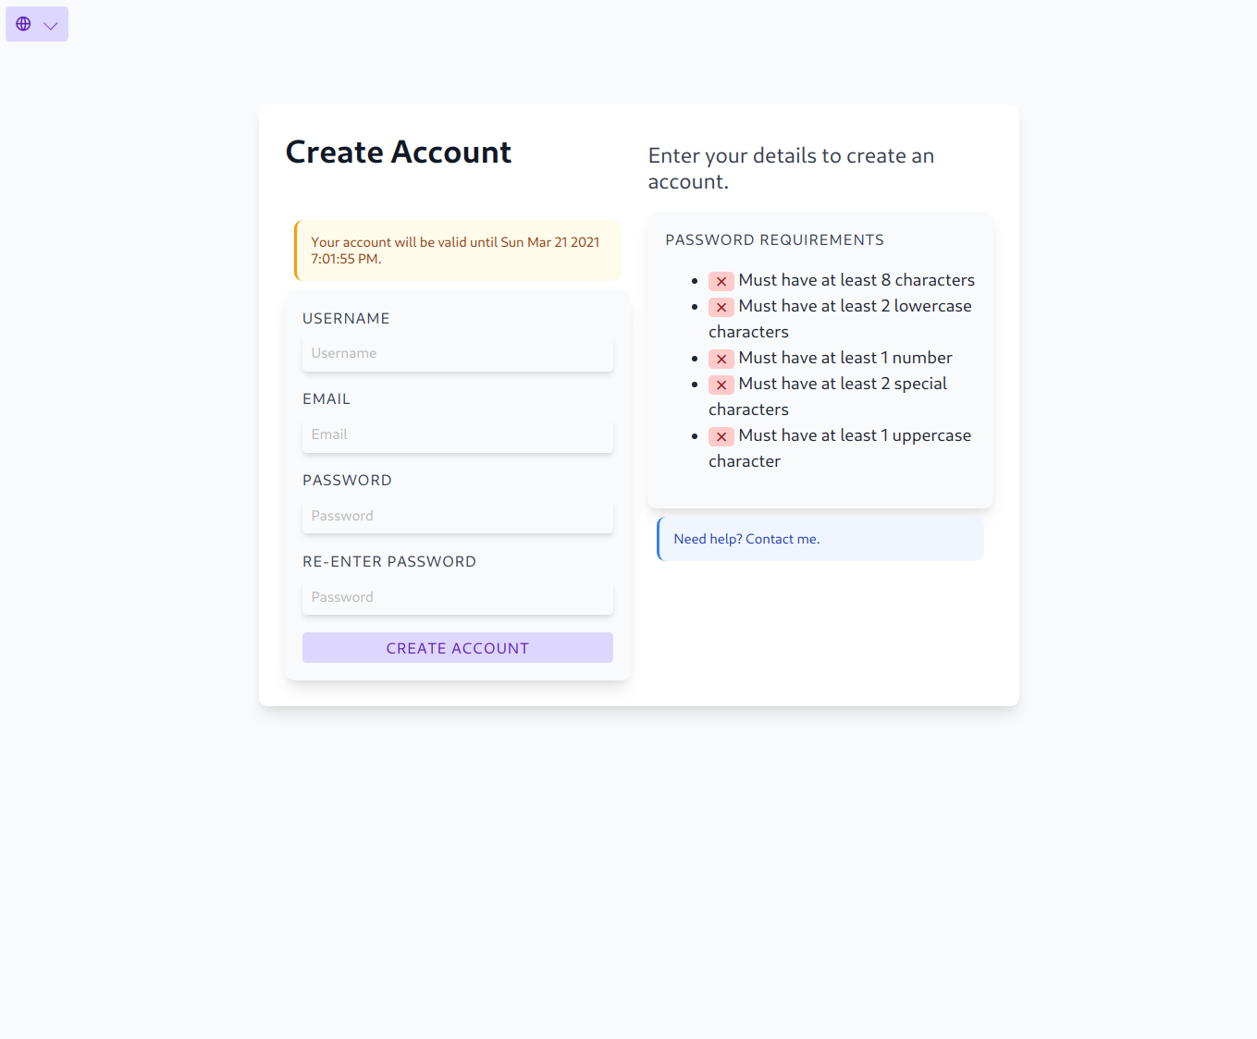This screenshot has height=1039, width=1257.
Task: Click the Password input field
Action: [x=457, y=516]
